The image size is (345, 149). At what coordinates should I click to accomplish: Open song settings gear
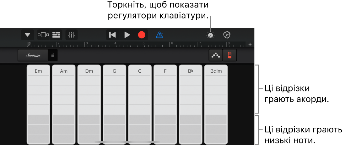227,35
